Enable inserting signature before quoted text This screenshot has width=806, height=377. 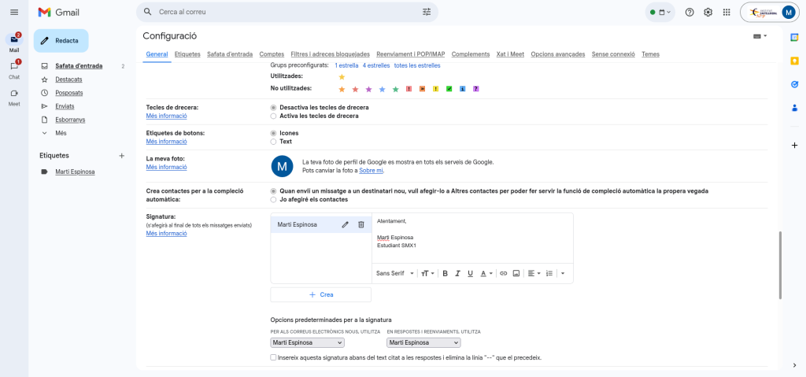pos(273,357)
